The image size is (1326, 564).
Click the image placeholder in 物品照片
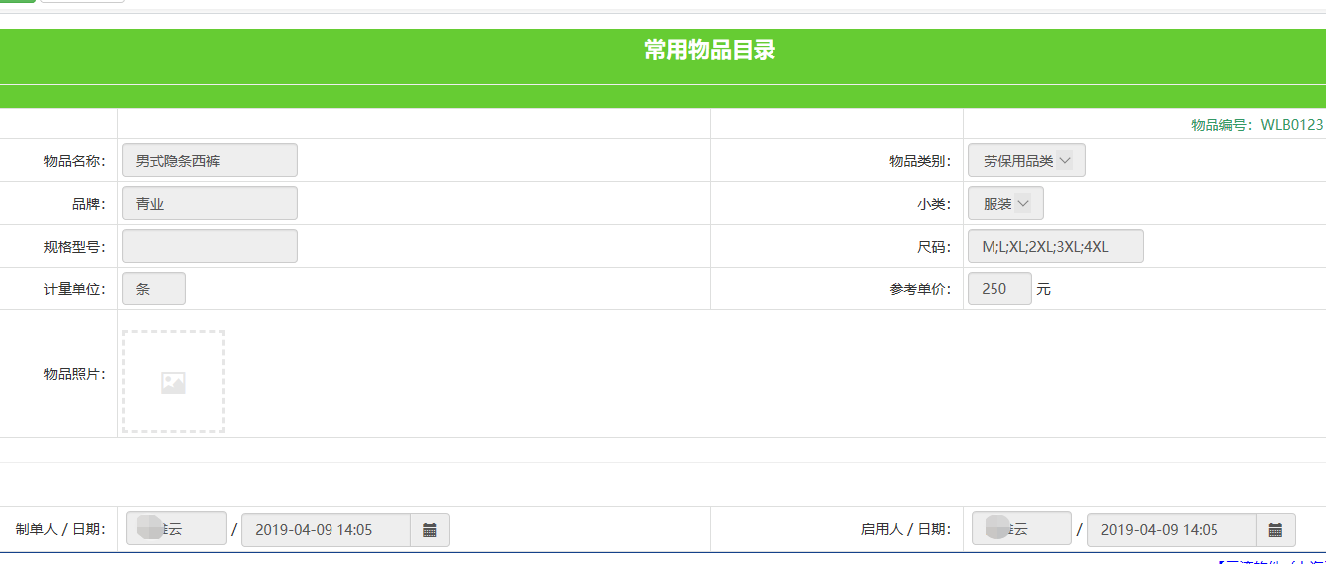[x=173, y=382]
